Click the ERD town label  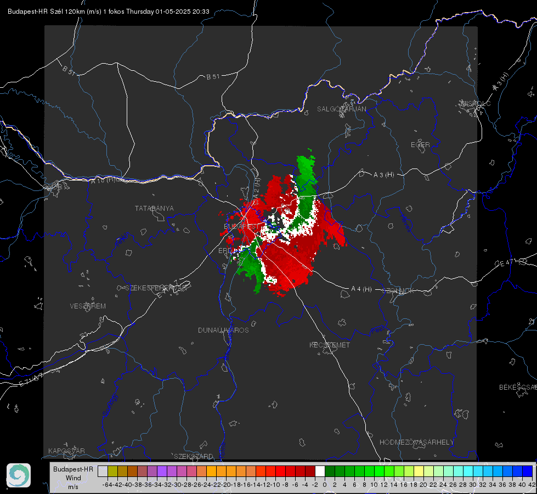tap(225, 251)
